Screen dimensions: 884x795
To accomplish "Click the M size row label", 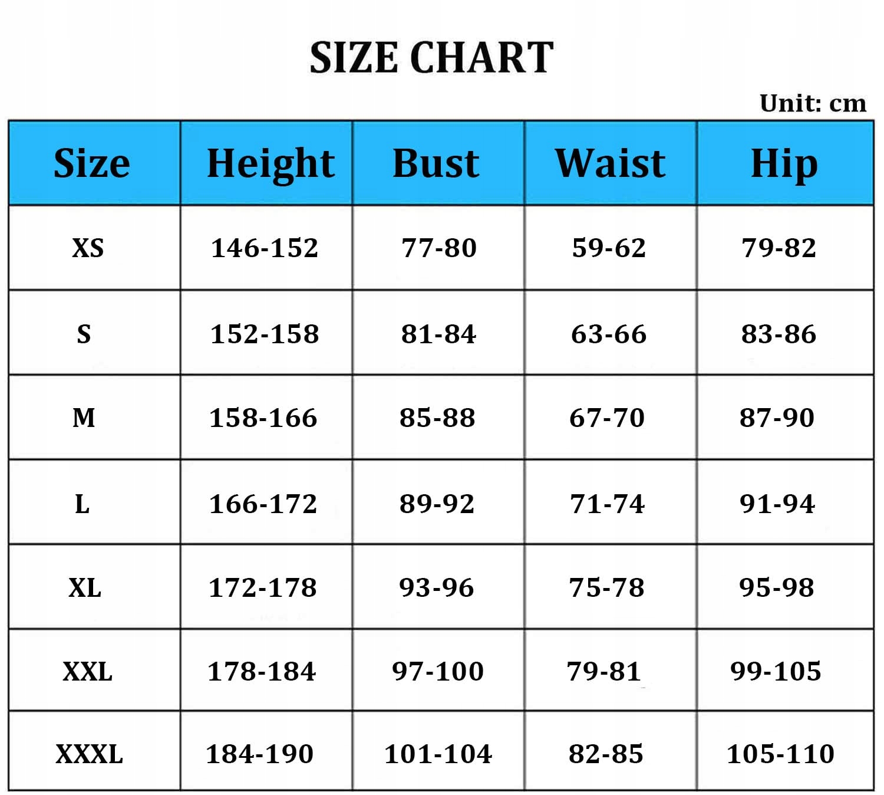I will [x=84, y=418].
